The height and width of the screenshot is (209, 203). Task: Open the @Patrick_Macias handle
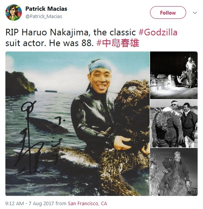44,17
